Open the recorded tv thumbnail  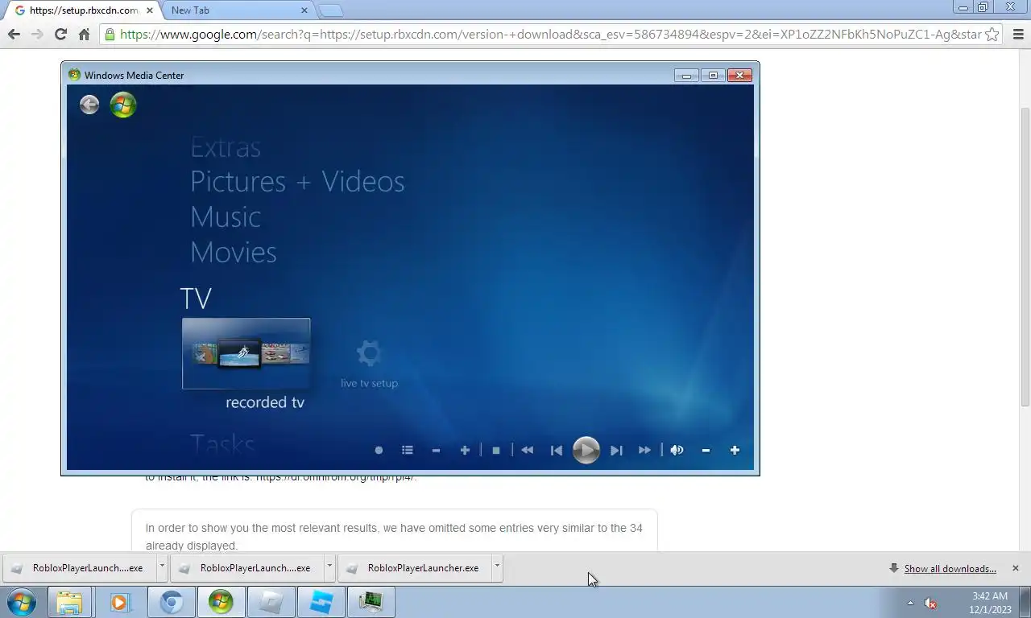pyautogui.click(x=246, y=353)
